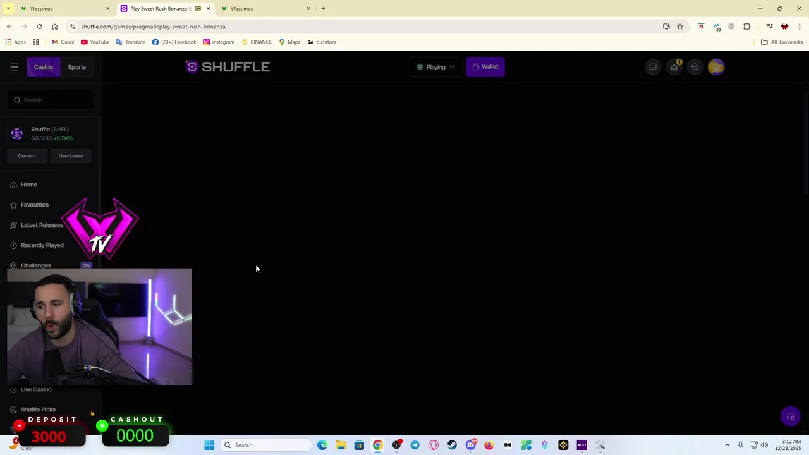Open the SHFL Dashboard button
809x455 pixels.
(x=71, y=156)
